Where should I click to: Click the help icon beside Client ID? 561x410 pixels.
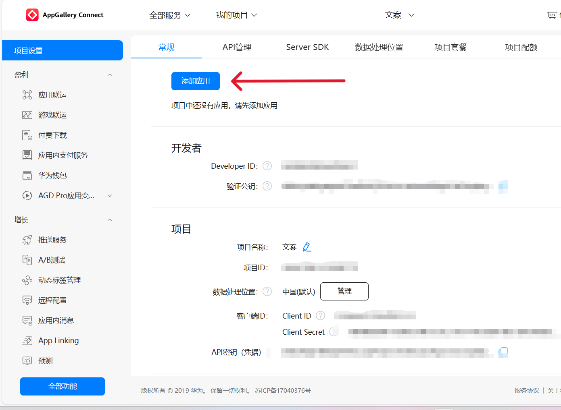click(x=320, y=316)
